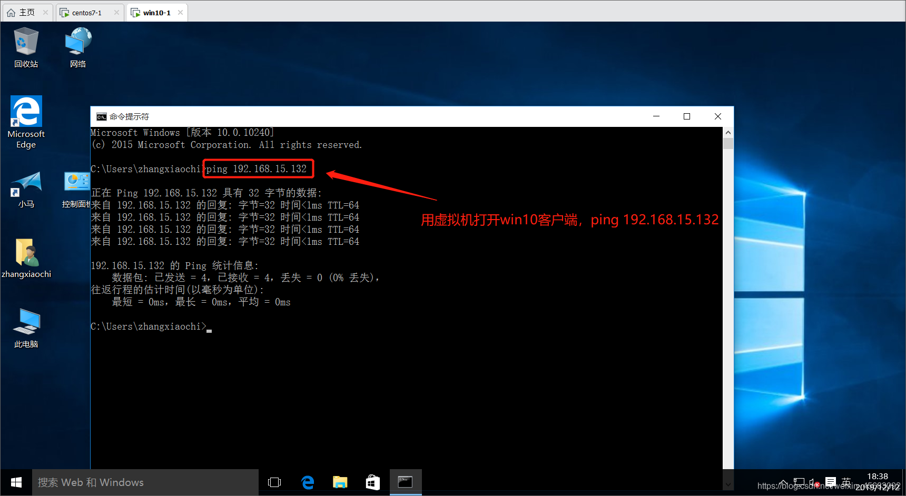This screenshot has height=496, width=906.
Task: Click the 'ping 192.168.15.132' command text
Action: click(x=257, y=169)
